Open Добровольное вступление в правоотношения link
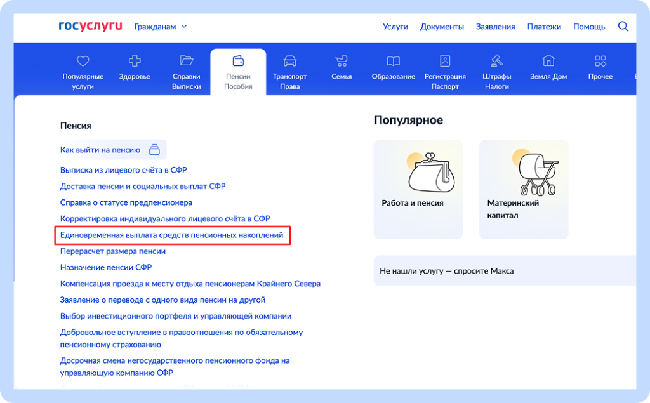Viewport: 650px width, 403px height. point(182,338)
